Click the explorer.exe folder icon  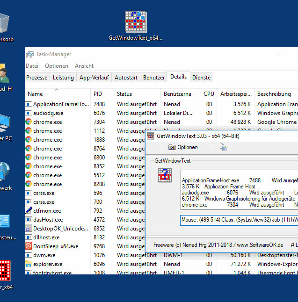pos(29,264)
